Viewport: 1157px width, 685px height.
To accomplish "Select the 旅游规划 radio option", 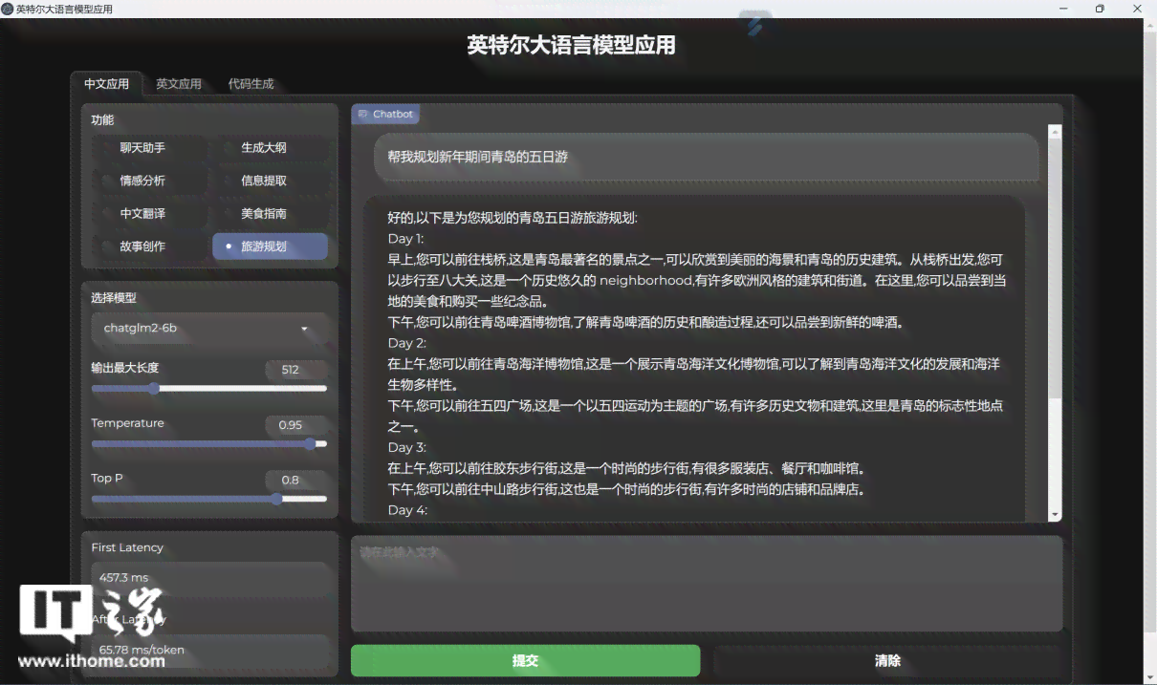I will [x=270, y=246].
